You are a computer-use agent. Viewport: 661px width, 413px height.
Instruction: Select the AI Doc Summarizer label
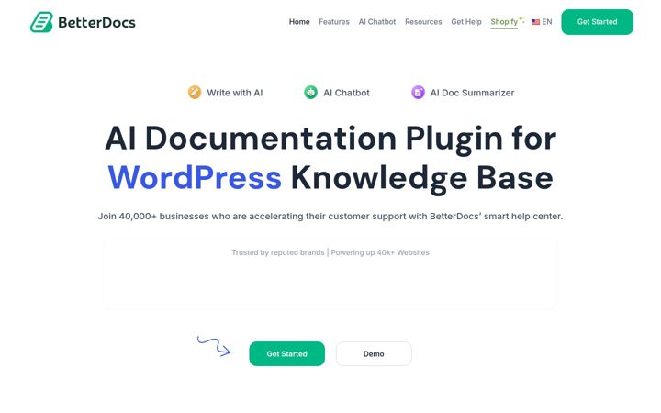472,93
